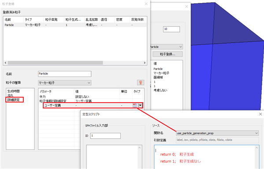Screen dimensions: 264x169
Task: Click the 粒子登録... button
Action: pyautogui.click(x=167, y=54)
